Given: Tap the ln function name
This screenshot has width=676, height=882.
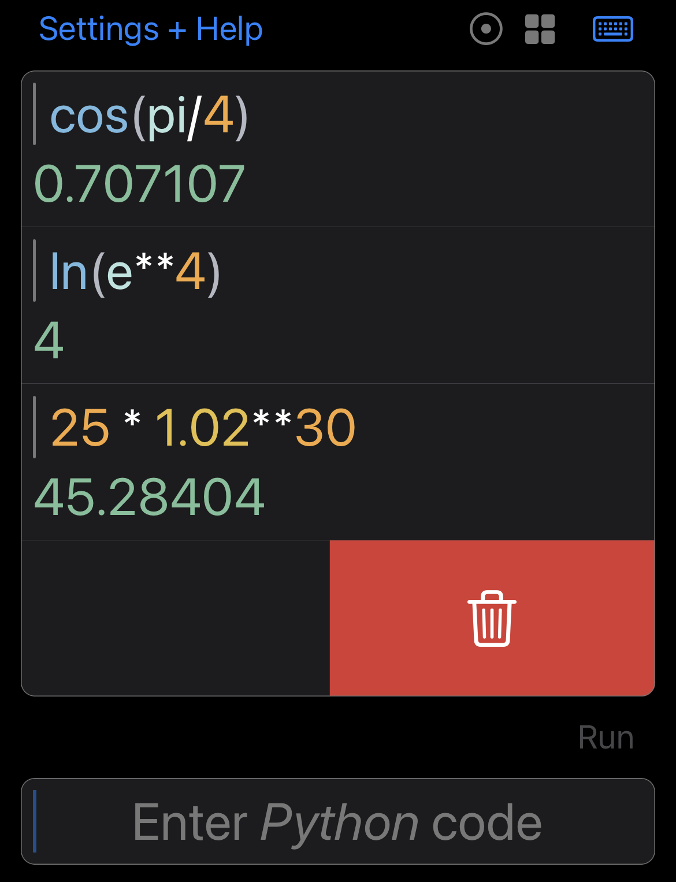Looking at the screenshot, I should click(69, 272).
